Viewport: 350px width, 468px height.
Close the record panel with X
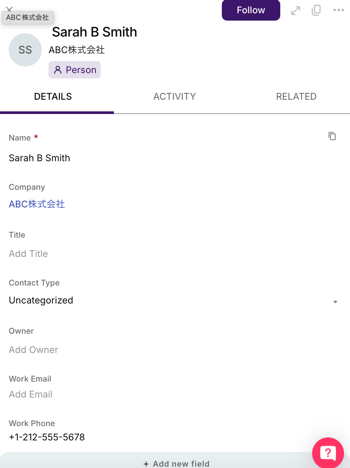(x=9, y=8)
